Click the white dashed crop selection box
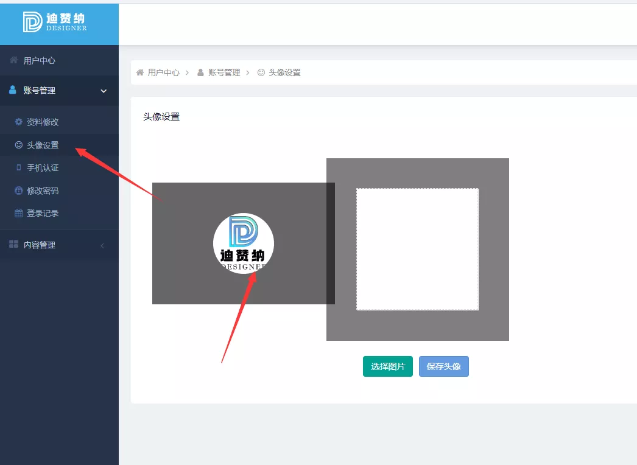This screenshot has width=637, height=465. 417,249
